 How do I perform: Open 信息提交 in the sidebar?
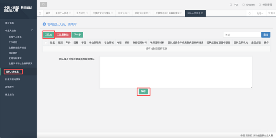coord(10,94)
